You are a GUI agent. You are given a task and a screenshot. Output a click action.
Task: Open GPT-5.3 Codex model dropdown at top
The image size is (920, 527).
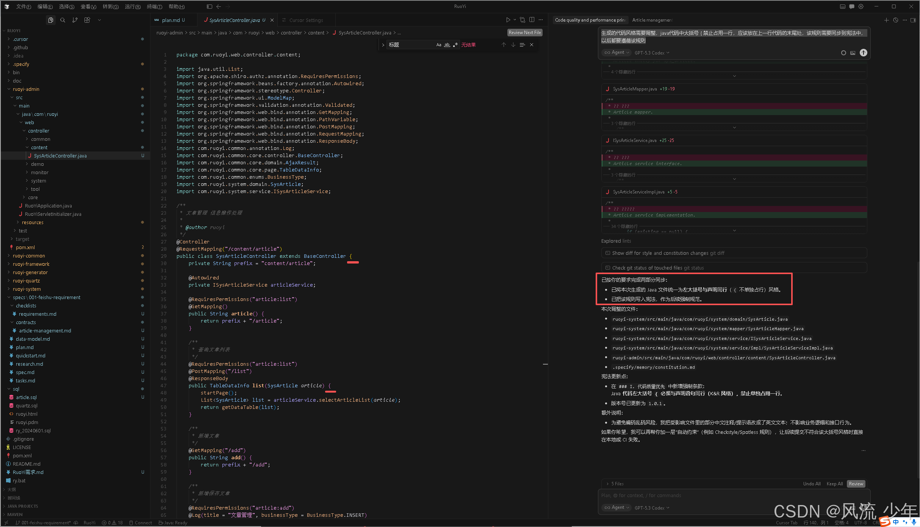click(x=652, y=53)
